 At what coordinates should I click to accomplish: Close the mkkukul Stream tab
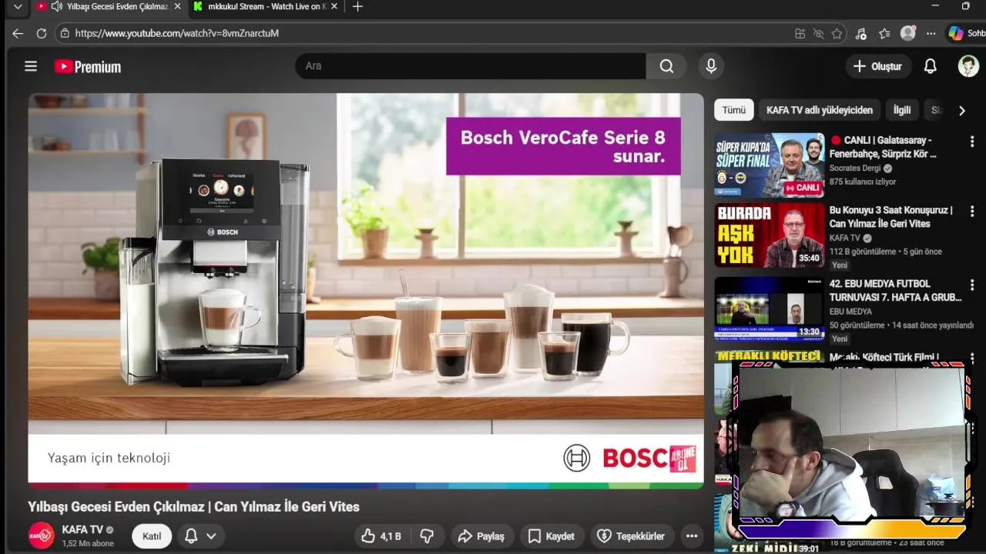[334, 7]
